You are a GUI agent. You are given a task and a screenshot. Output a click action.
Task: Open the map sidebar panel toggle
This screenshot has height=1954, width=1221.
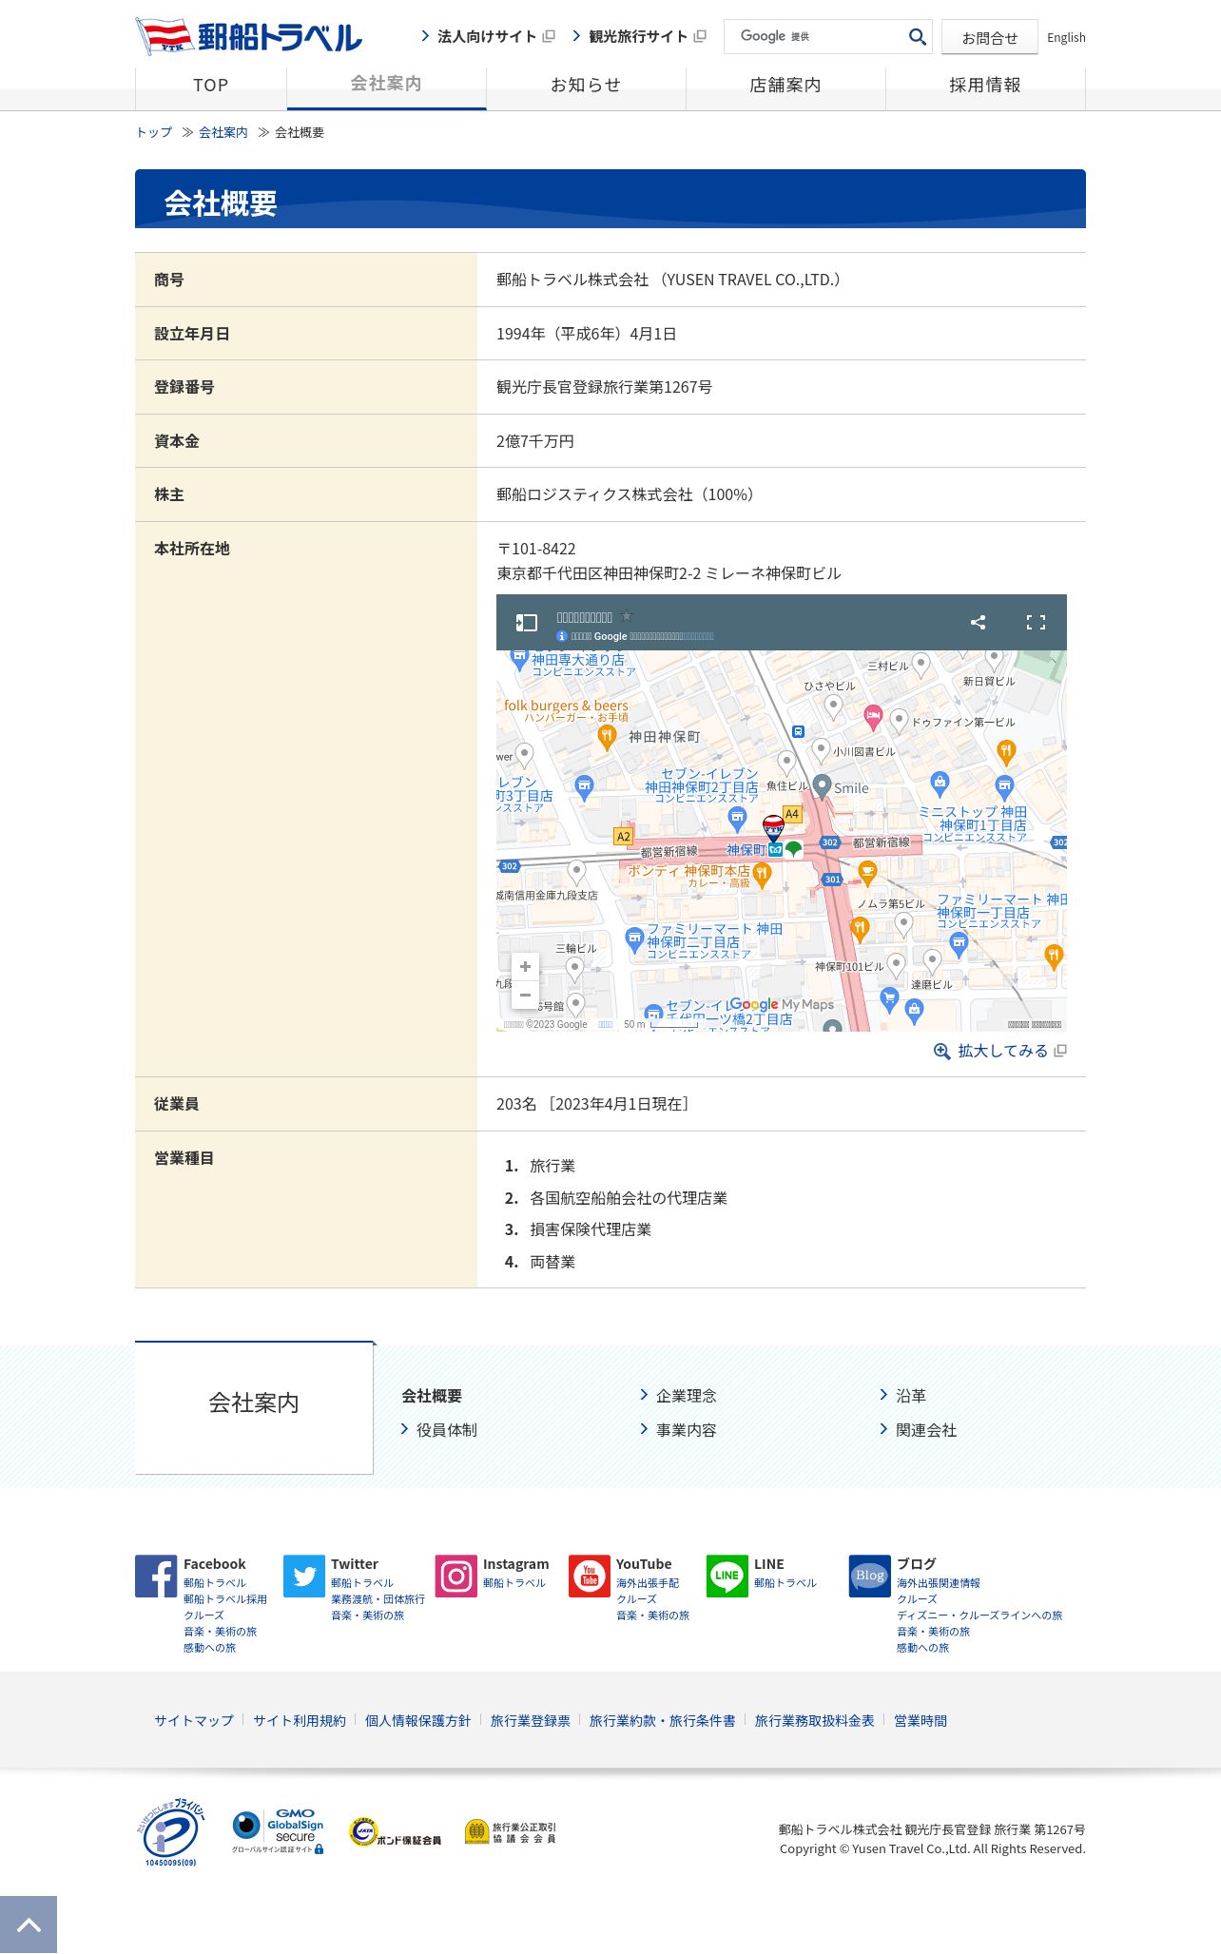[527, 623]
